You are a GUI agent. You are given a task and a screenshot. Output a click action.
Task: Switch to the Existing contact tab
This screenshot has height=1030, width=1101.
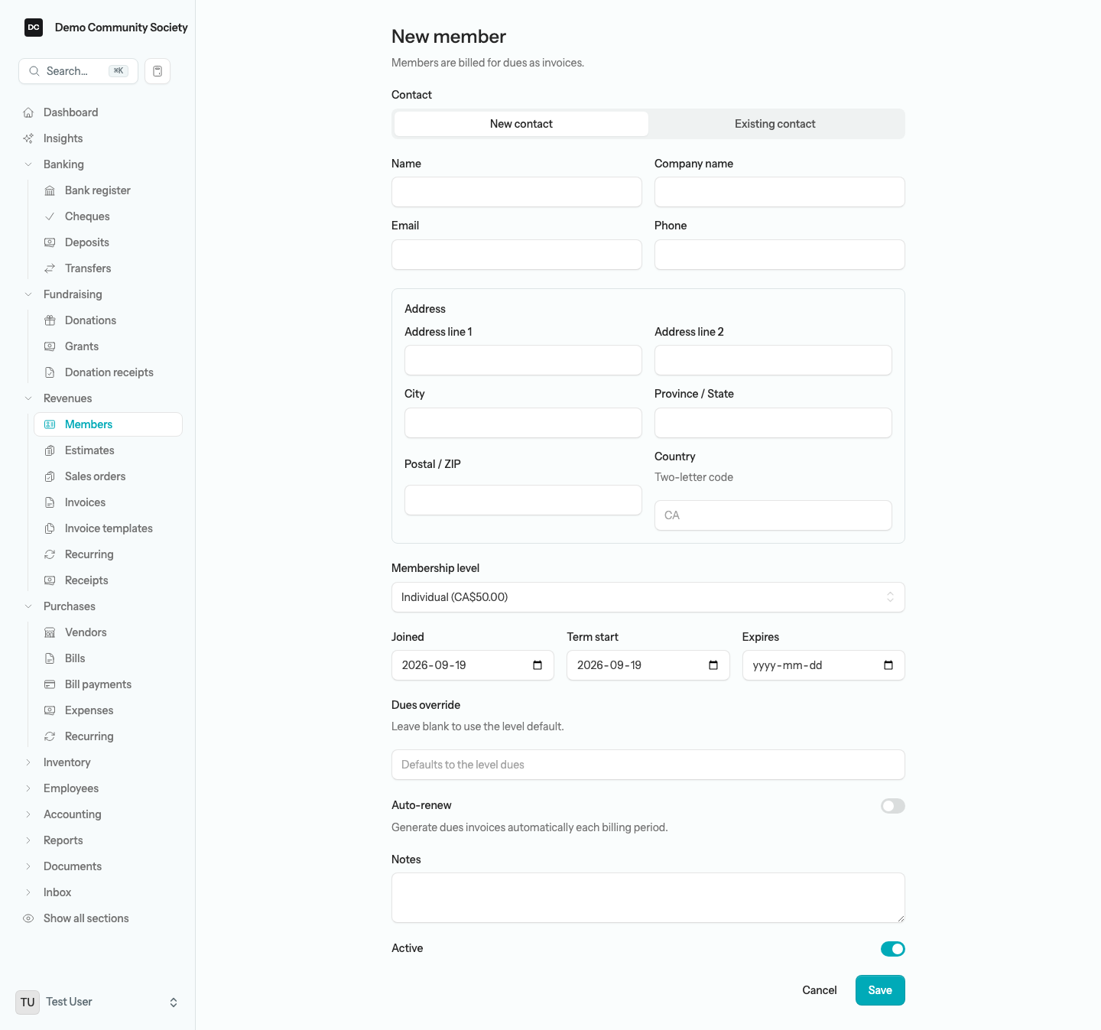pyautogui.click(x=775, y=124)
